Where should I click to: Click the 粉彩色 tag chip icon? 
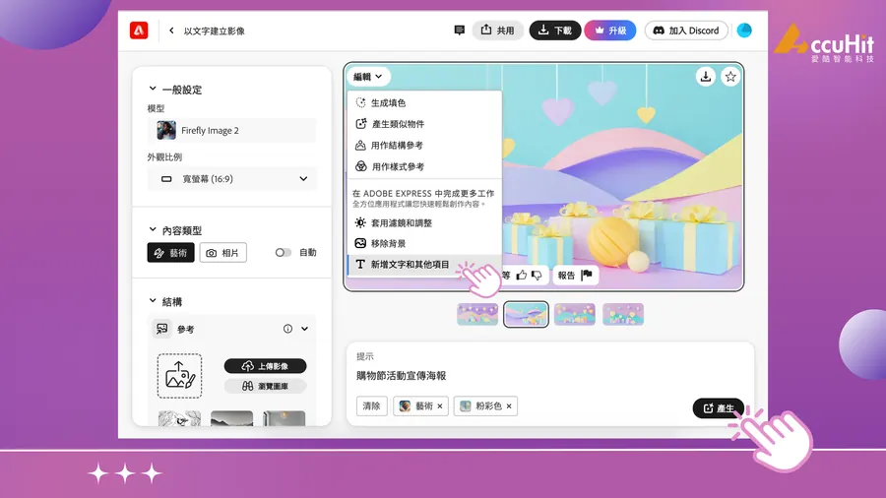pyautogui.click(x=465, y=405)
